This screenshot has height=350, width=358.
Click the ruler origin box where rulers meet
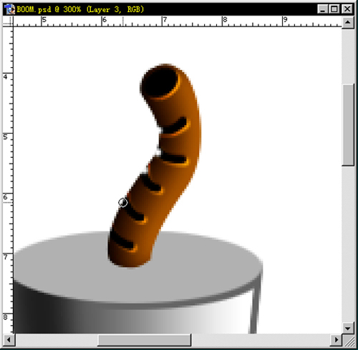8,21
